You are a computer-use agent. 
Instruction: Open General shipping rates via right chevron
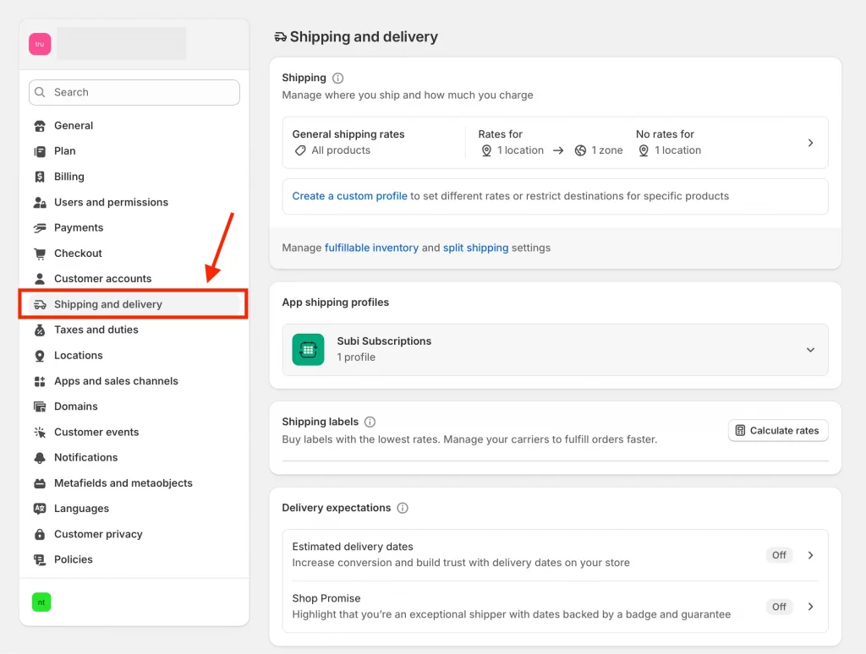(810, 143)
